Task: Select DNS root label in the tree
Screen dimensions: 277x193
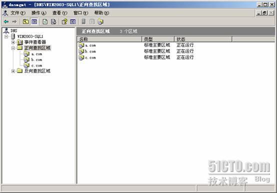Action: pos(14,30)
